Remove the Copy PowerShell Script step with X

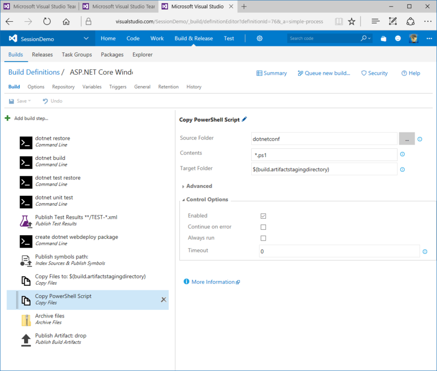163,300
